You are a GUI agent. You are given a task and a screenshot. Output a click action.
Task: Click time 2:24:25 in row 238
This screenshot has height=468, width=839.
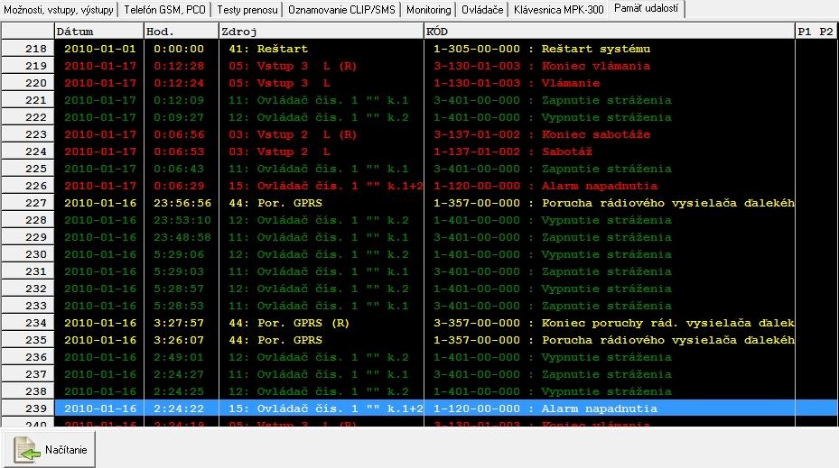click(179, 390)
